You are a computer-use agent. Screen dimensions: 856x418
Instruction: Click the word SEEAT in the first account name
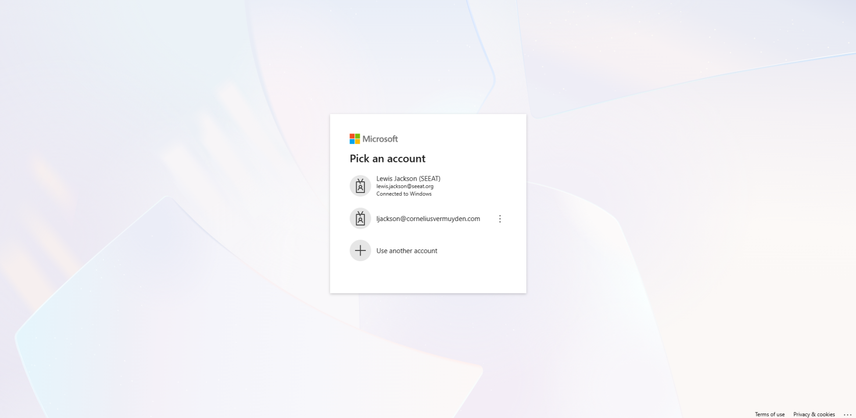tap(430, 179)
